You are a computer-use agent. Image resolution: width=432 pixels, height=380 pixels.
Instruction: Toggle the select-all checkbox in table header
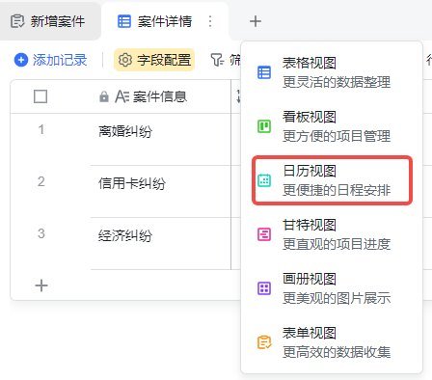point(40,96)
